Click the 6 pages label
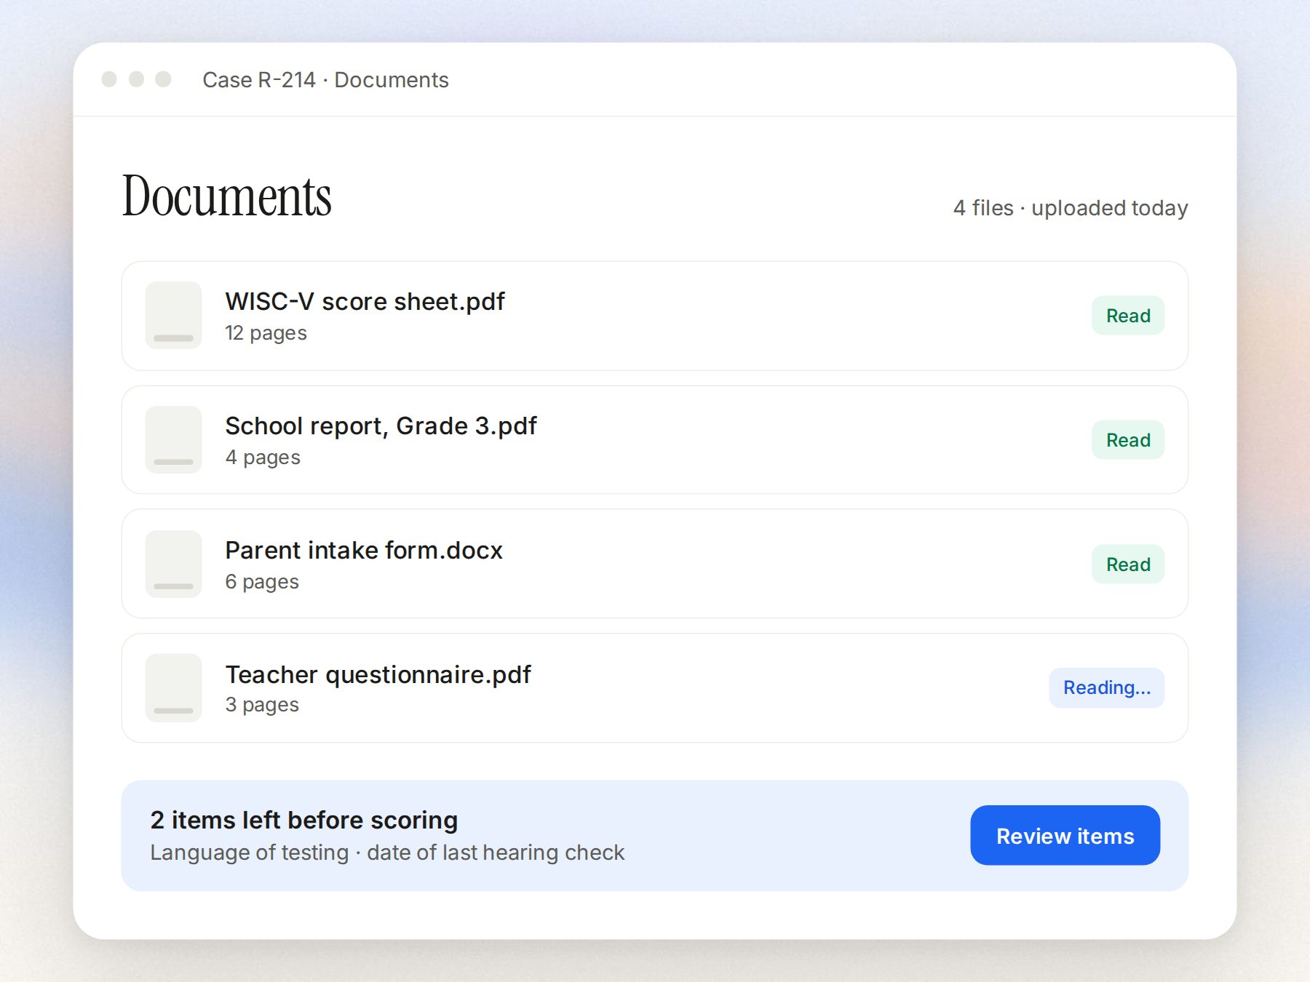Image resolution: width=1310 pixels, height=982 pixels. 262,582
